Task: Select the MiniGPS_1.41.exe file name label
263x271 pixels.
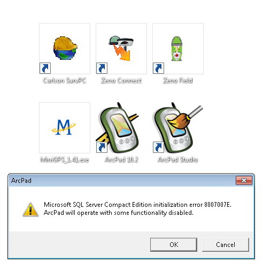Action: 65,159
